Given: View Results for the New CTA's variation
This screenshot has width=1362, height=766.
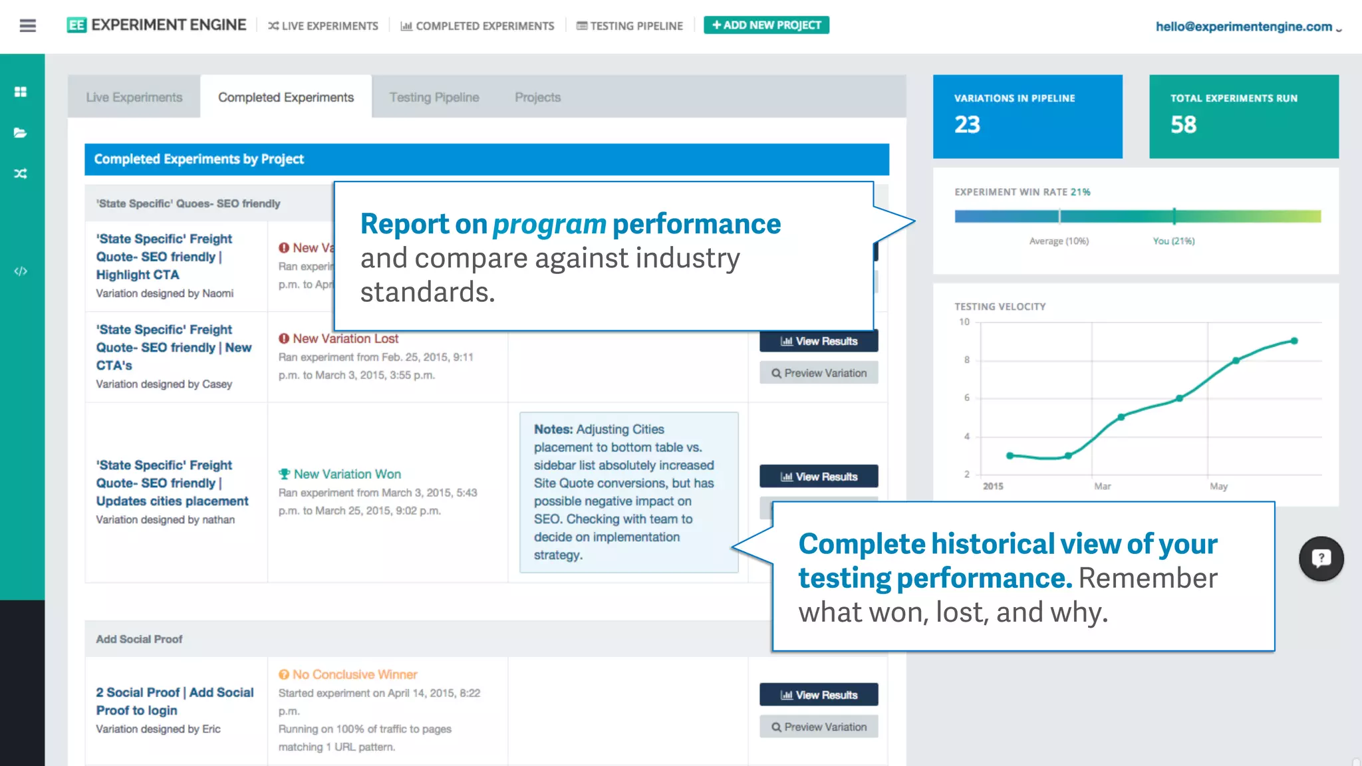Looking at the screenshot, I should pos(819,341).
